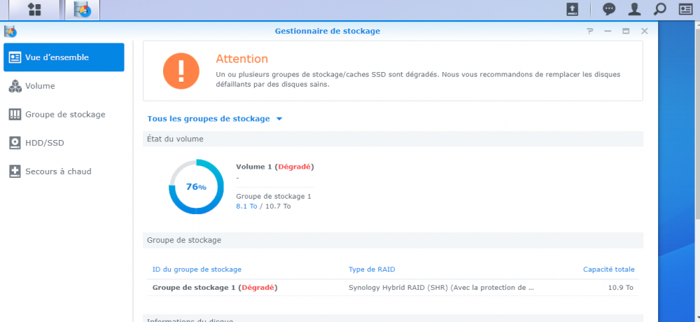Go to the HDD/SSD section
The height and width of the screenshot is (322, 700).
(44, 143)
